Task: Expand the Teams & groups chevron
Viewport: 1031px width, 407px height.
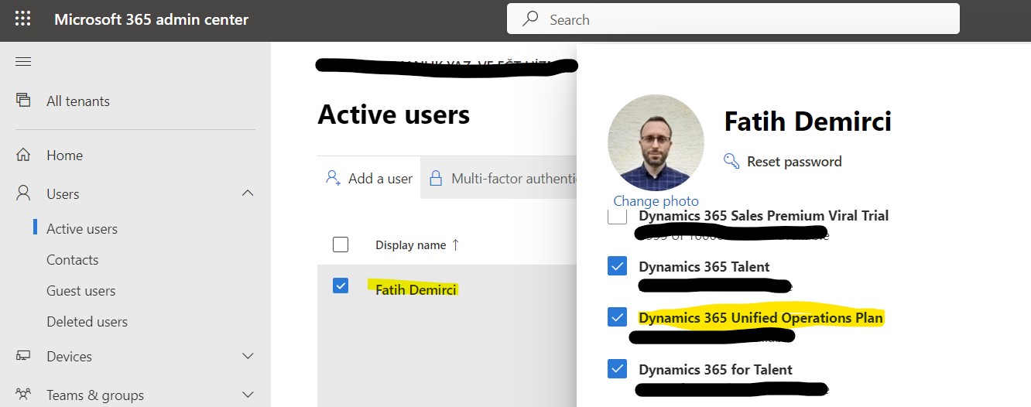Action: coord(248,395)
